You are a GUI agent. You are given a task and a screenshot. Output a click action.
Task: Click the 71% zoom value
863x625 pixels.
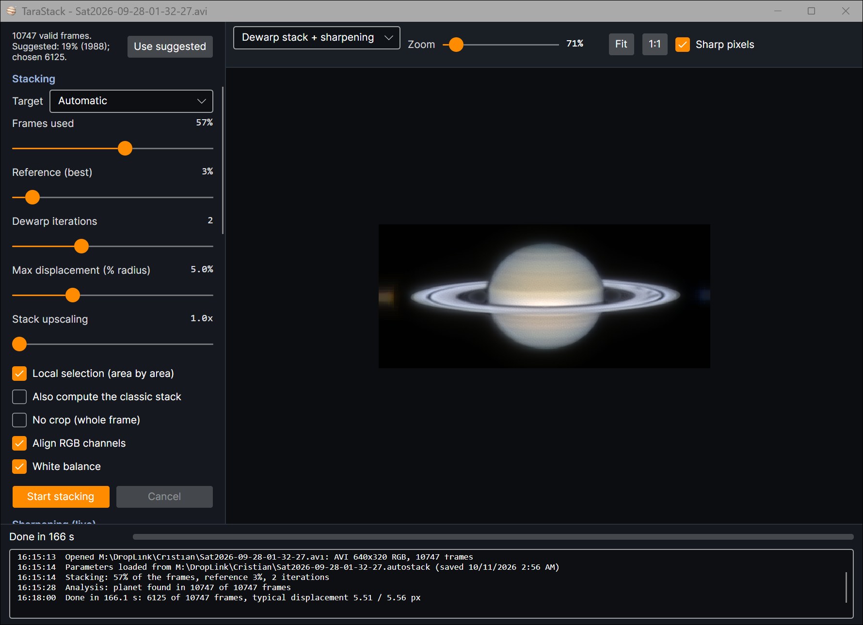click(575, 44)
